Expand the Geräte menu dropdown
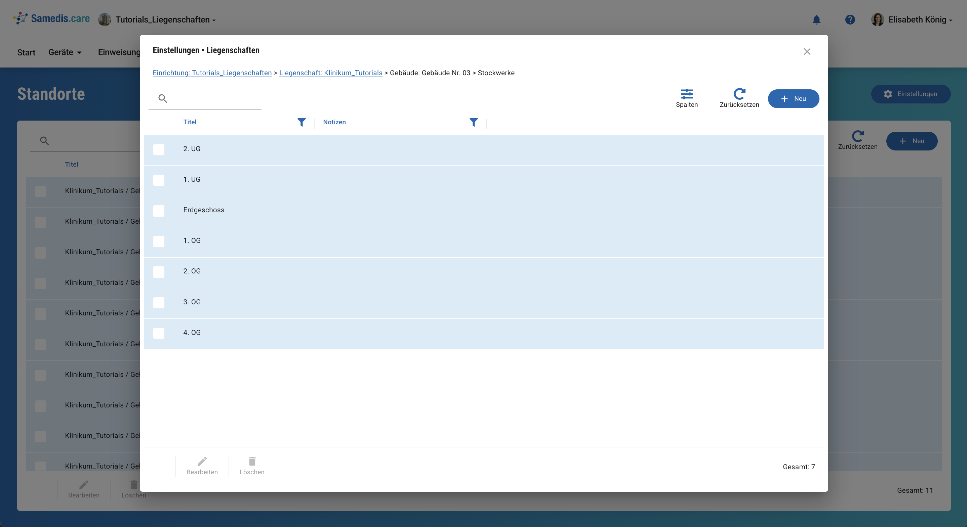967x527 pixels. point(65,52)
